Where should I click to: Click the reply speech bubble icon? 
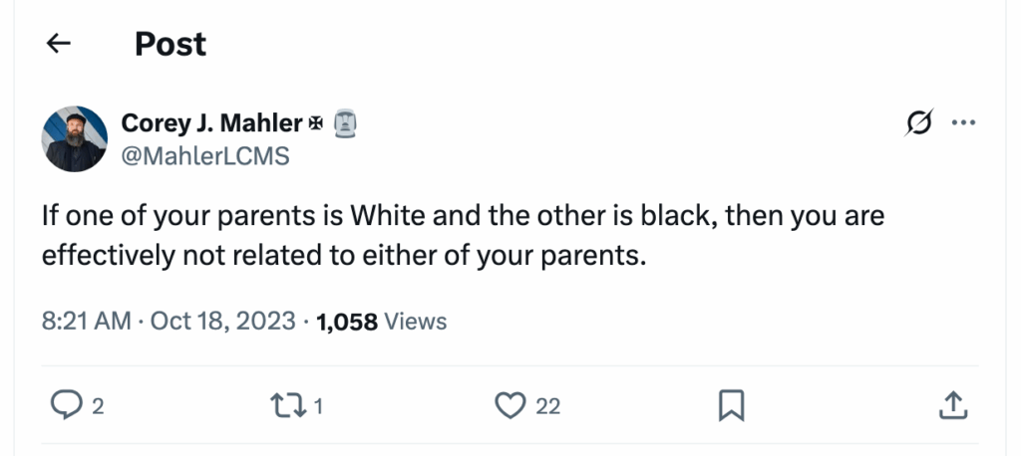[65, 404]
